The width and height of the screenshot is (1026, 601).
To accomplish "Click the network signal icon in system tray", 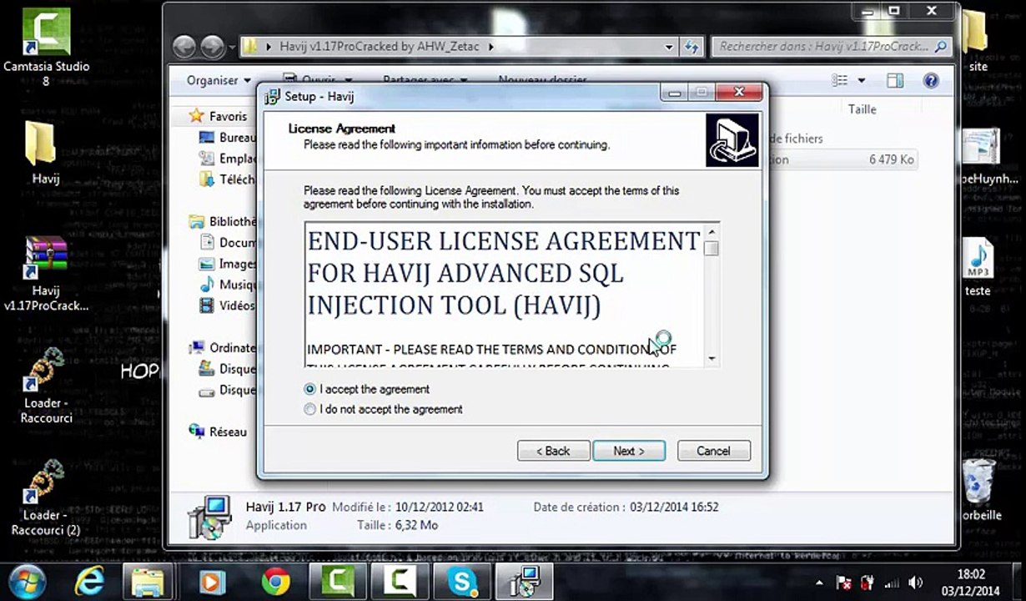I will coord(892,583).
